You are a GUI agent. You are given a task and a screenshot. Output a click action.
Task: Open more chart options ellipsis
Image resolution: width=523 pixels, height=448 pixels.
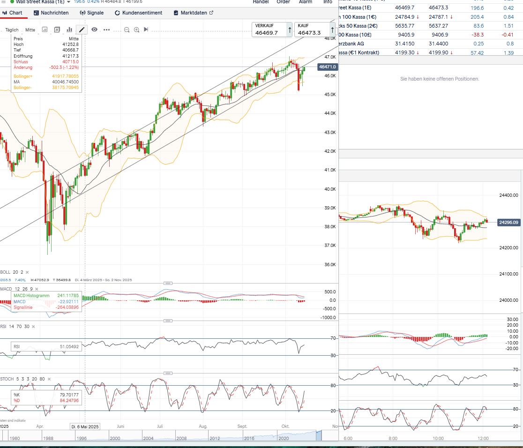pyautogui.click(x=106, y=30)
